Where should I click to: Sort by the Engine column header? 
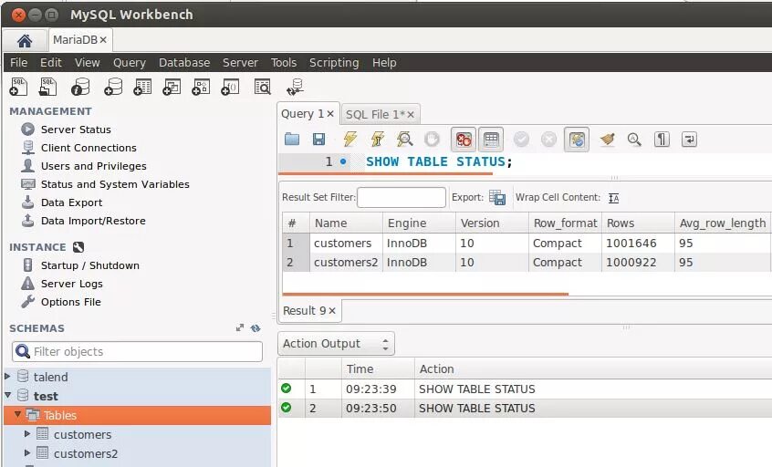click(x=419, y=223)
